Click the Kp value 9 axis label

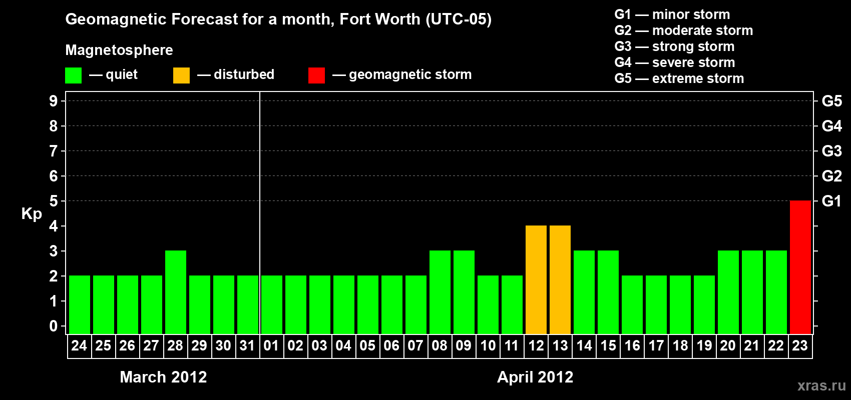tap(54, 101)
